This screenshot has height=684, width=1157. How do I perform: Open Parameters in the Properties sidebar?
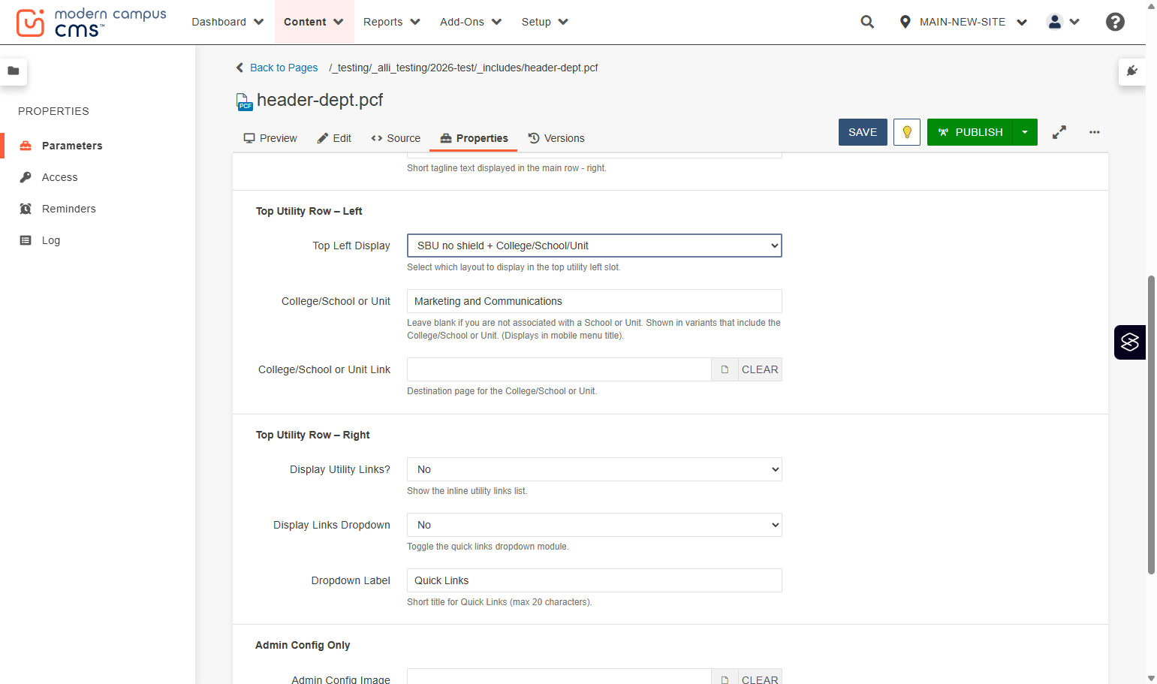pyautogui.click(x=72, y=146)
